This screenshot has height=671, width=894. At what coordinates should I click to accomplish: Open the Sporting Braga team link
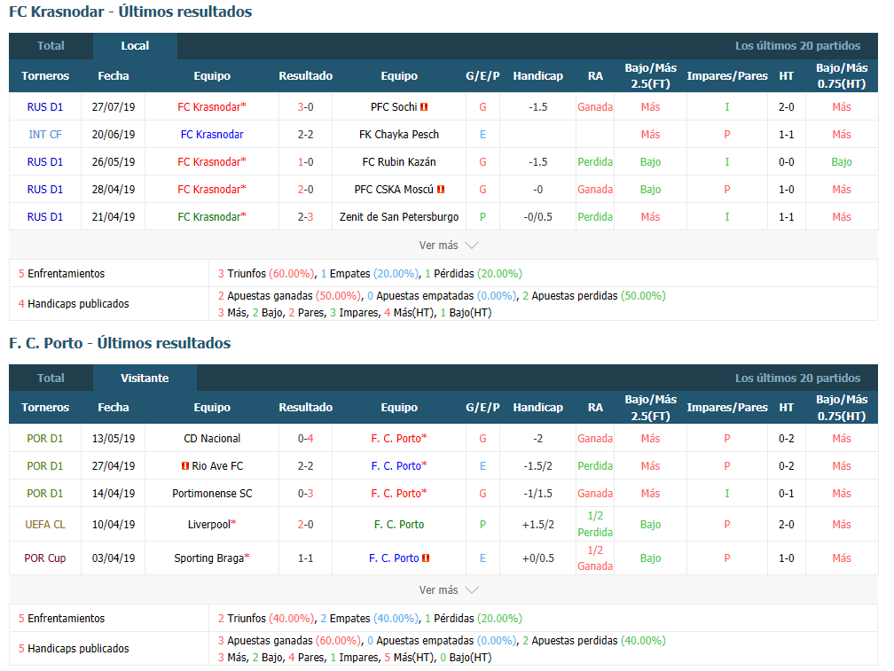coord(209,558)
